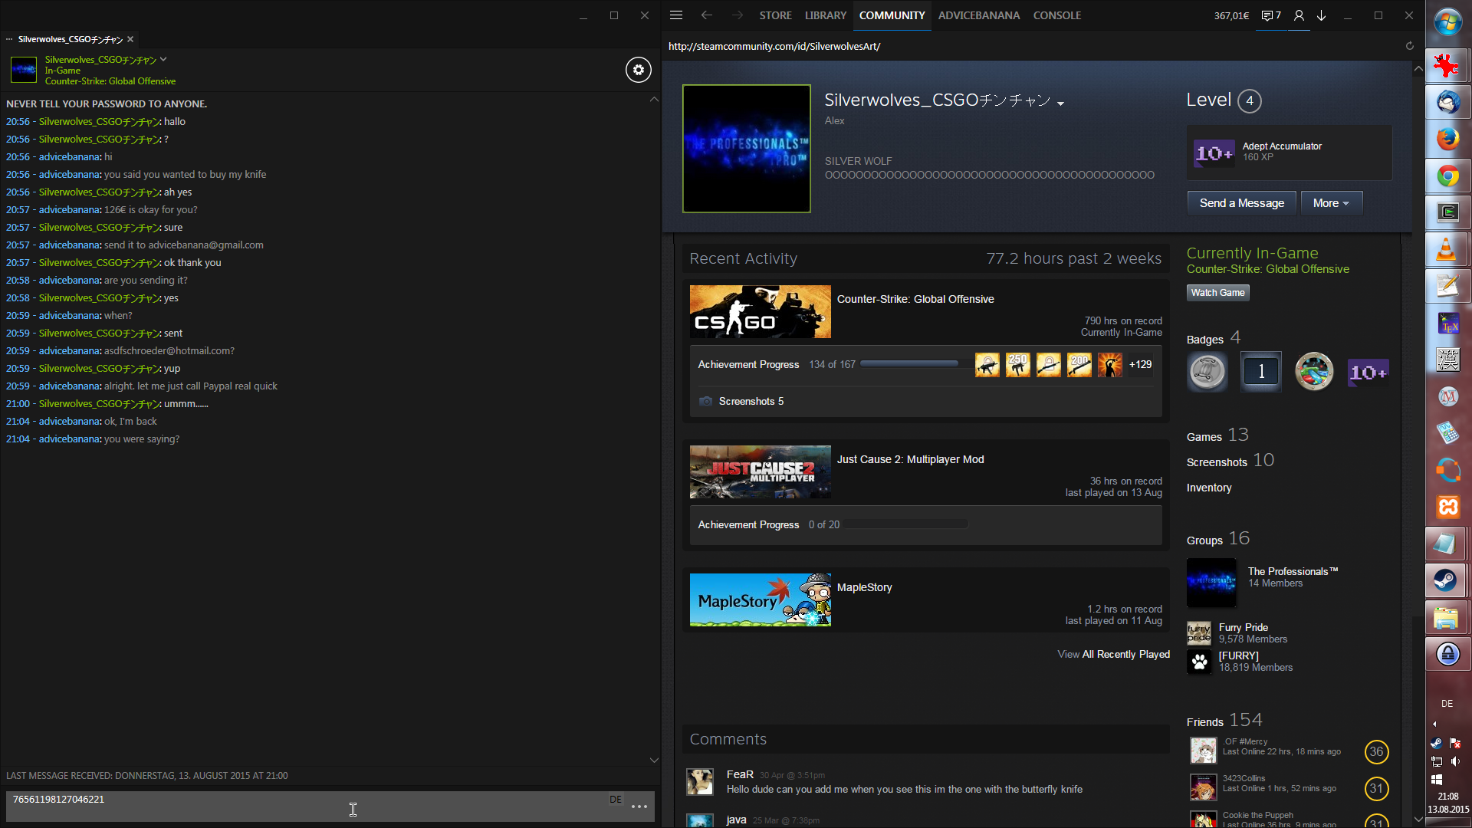
Task: Switch to the STORE tab
Action: tap(775, 15)
